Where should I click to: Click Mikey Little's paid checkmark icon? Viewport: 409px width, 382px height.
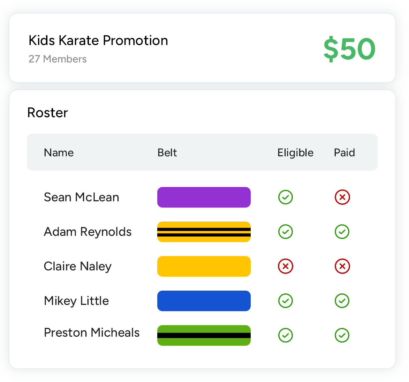[x=342, y=301]
